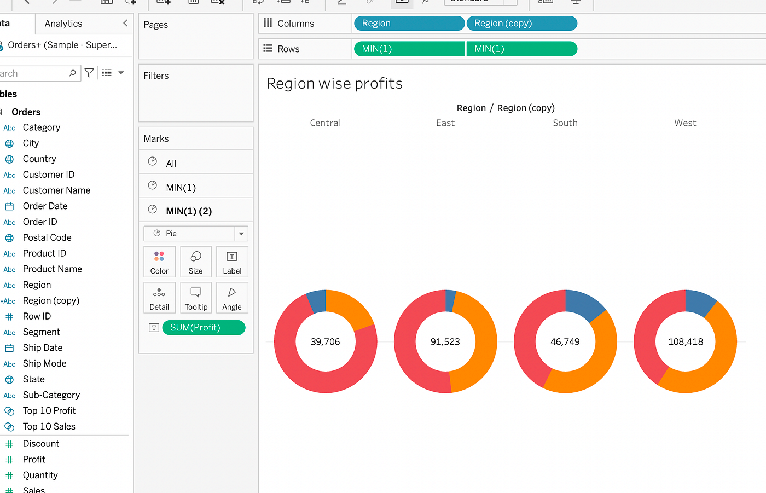766x493 pixels.
Task: Open the fit mode dropdown showing Standard
Action: [x=480, y=2]
